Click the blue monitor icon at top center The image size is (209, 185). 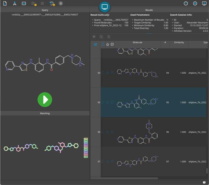coord(104,7)
